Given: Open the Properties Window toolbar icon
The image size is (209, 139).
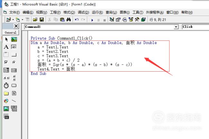Looking at the screenshot, I should 118,20.
